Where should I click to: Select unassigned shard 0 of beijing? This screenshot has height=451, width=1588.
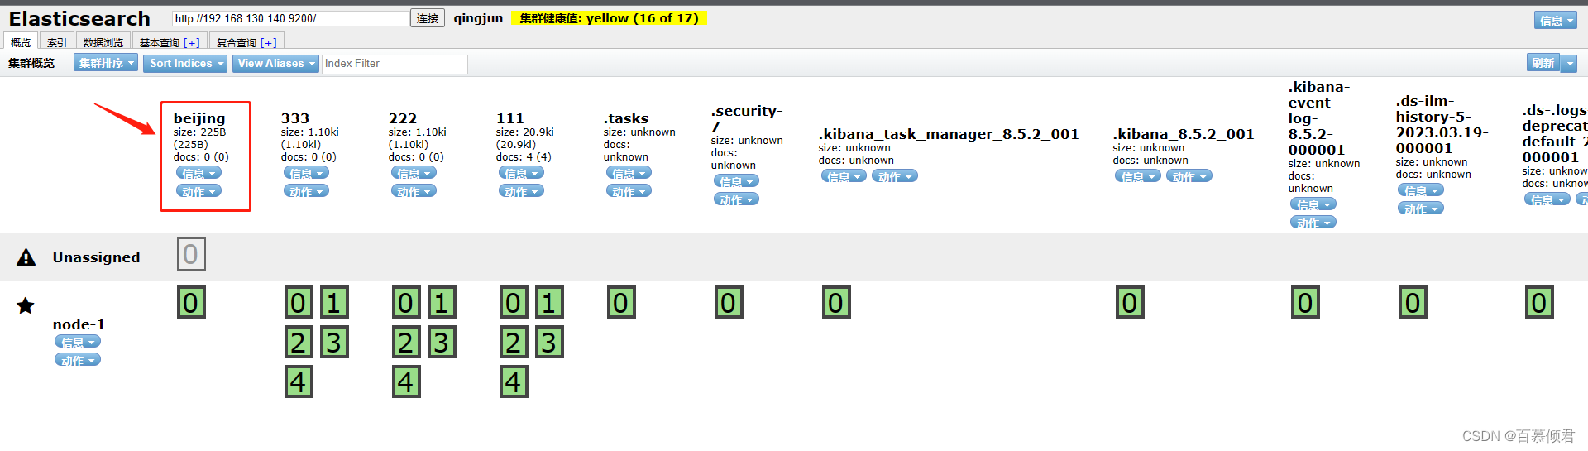[x=191, y=254]
